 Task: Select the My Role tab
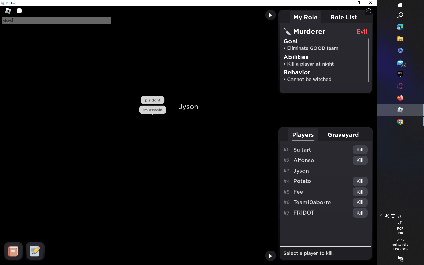pos(305,17)
